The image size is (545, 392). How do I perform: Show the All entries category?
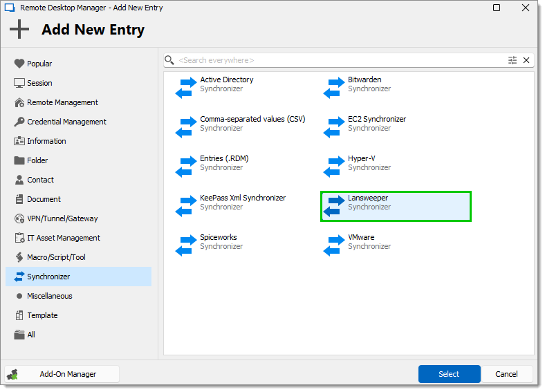tap(79, 335)
